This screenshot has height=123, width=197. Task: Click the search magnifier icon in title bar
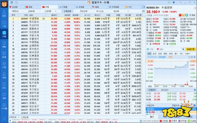[x=16, y=3]
